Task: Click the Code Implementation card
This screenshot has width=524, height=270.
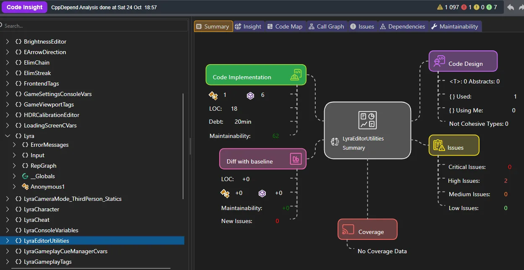Action: coord(256,75)
